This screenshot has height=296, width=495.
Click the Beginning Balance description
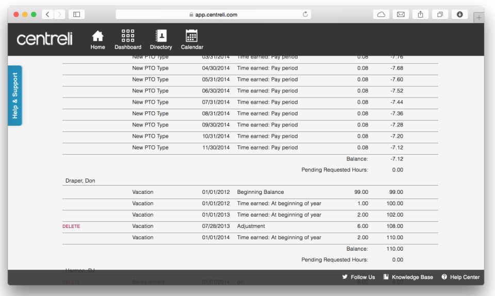pyautogui.click(x=260, y=192)
